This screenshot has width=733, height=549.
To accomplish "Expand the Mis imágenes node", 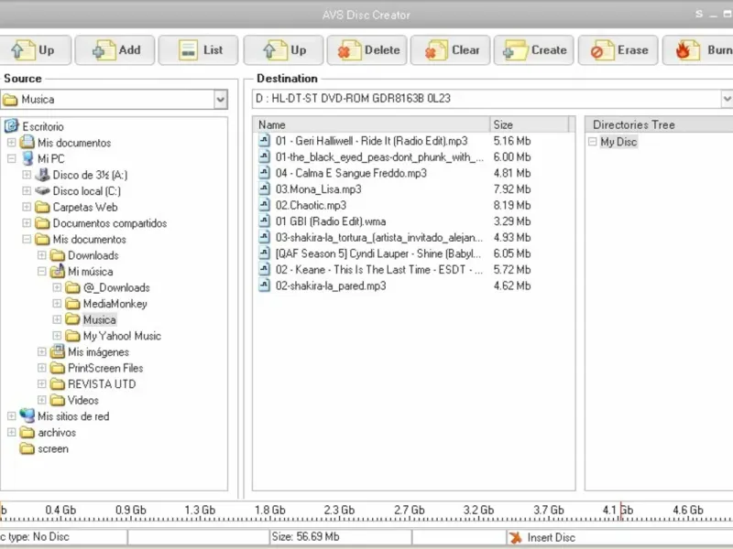I will [41, 351].
